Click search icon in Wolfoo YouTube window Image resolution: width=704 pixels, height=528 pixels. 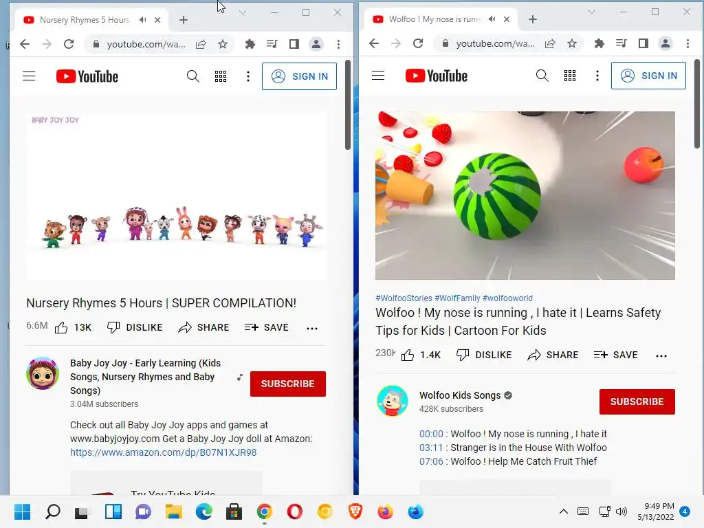tap(542, 76)
